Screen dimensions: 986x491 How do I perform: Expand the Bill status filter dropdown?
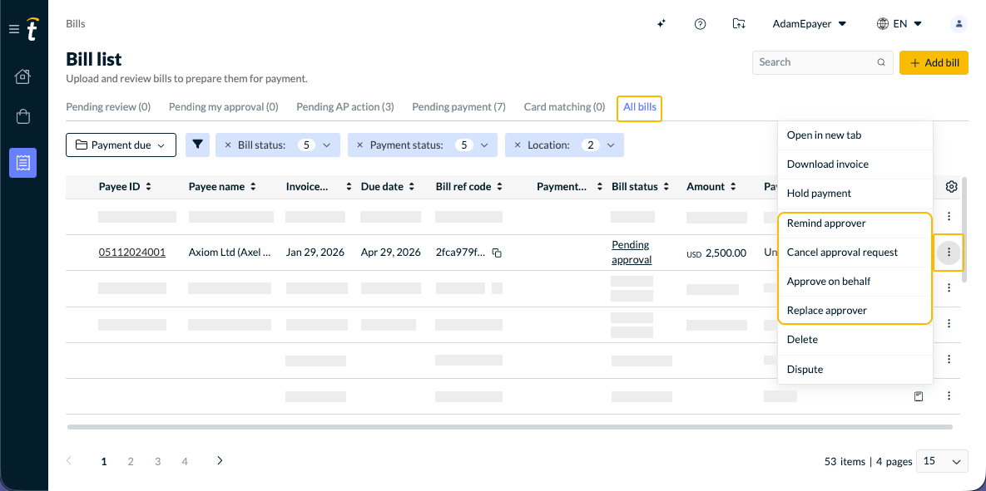[326, 145]
